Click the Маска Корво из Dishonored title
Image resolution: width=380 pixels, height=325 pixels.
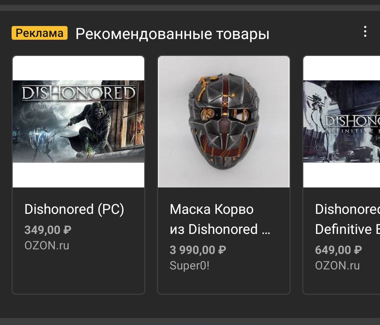pyautogui.click(x=220, y=219)
